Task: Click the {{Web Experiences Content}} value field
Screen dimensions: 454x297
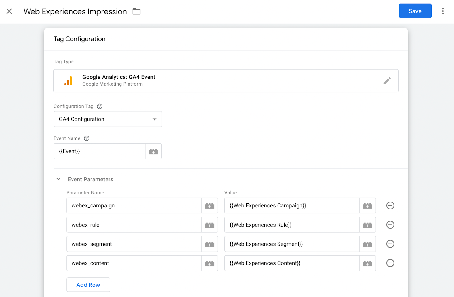Action: [292, 263]
